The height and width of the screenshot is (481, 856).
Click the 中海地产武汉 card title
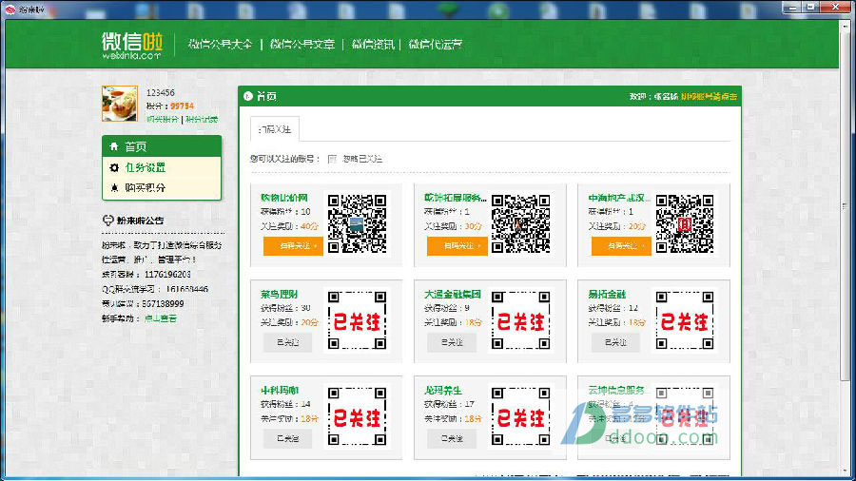(619, 198)
